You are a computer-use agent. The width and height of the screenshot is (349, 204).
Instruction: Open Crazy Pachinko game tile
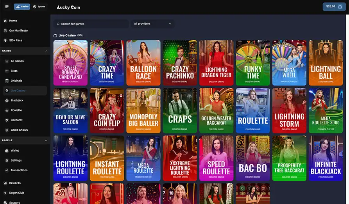pyautogui.click(x=180, y=63)
